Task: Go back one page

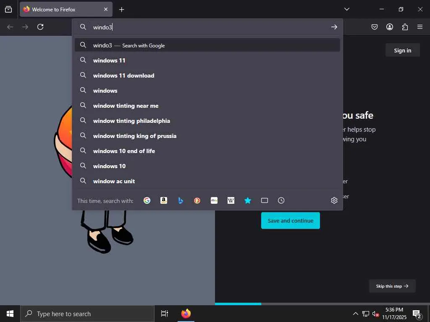Action: point(10,27)
